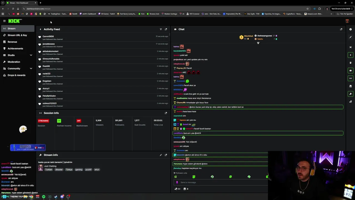Image resolution: width=355 pixels, height=200 pixels.
Task: Open the Achievements page
Action: (x=18, y=49)
